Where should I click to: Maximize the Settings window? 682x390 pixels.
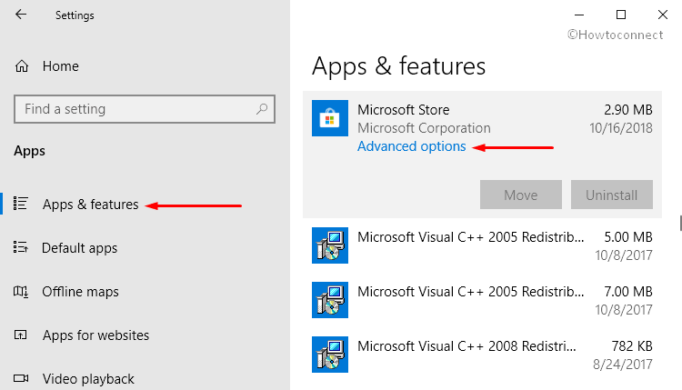[x=621, y=15]
